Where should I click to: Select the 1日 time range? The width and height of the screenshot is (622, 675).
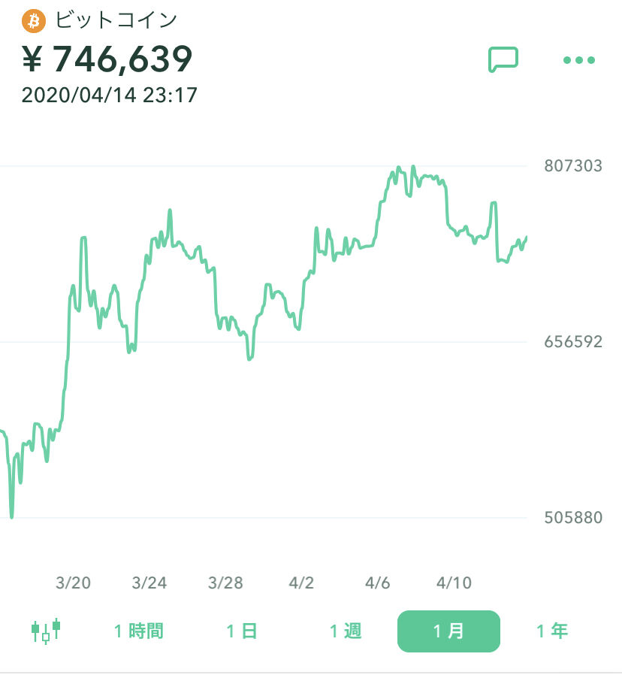[242, 631]
